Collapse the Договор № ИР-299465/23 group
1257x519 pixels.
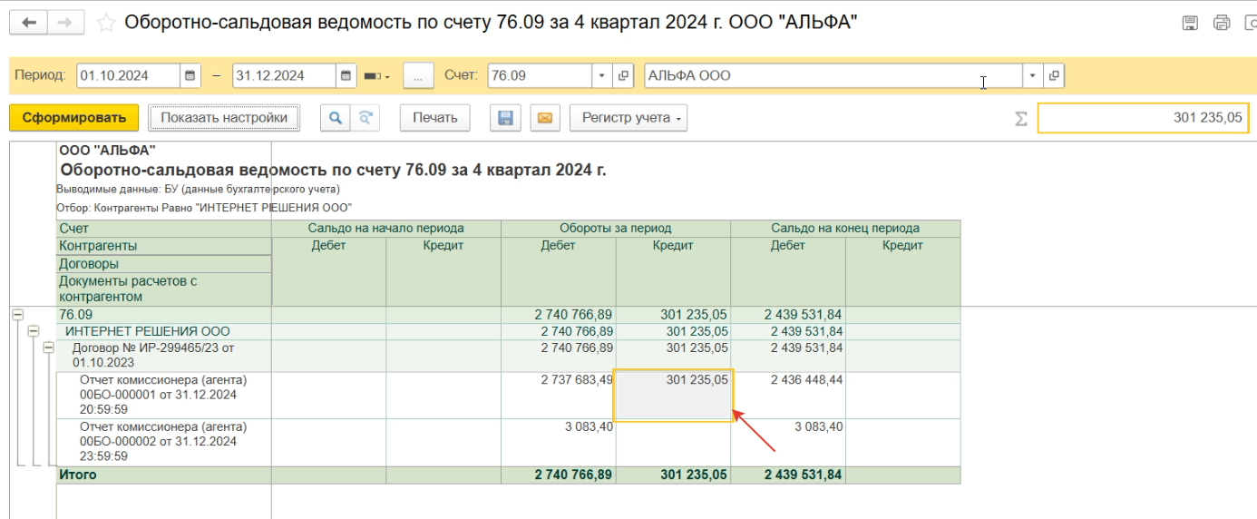click(x=49, y=348)
